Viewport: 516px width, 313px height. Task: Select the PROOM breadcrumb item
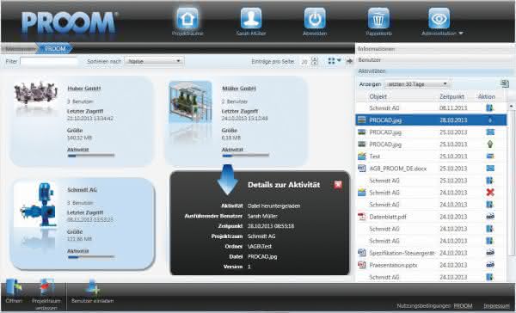55,49
